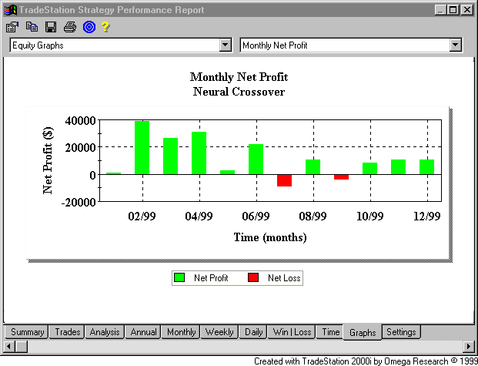Click the horizontal scrollbar left arrow
This screenshot has height=366, width=478.
pos(9,347)
